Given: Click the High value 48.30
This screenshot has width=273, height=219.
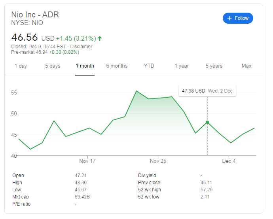Looking at the screenshot, I should [x=81, y=183].
